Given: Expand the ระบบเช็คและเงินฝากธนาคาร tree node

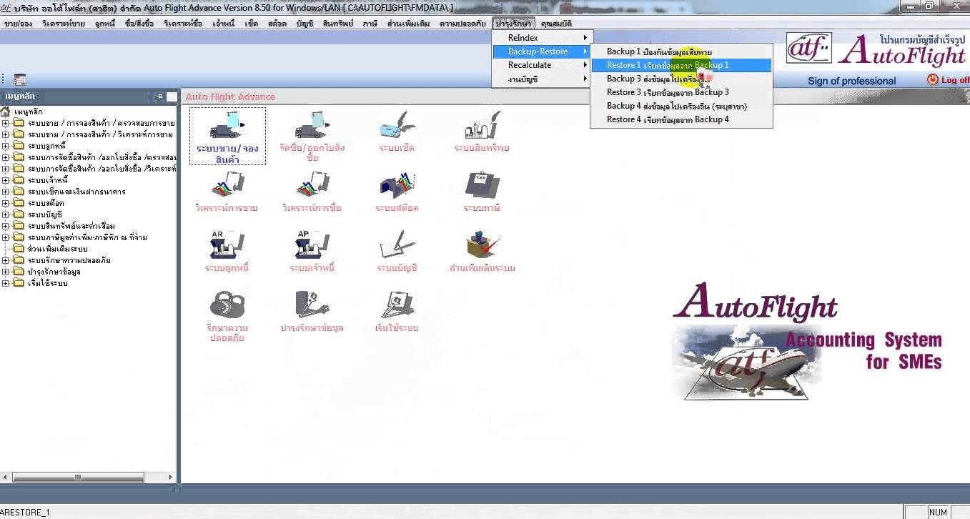Looking at the screenshot, I should pos(6,192).
